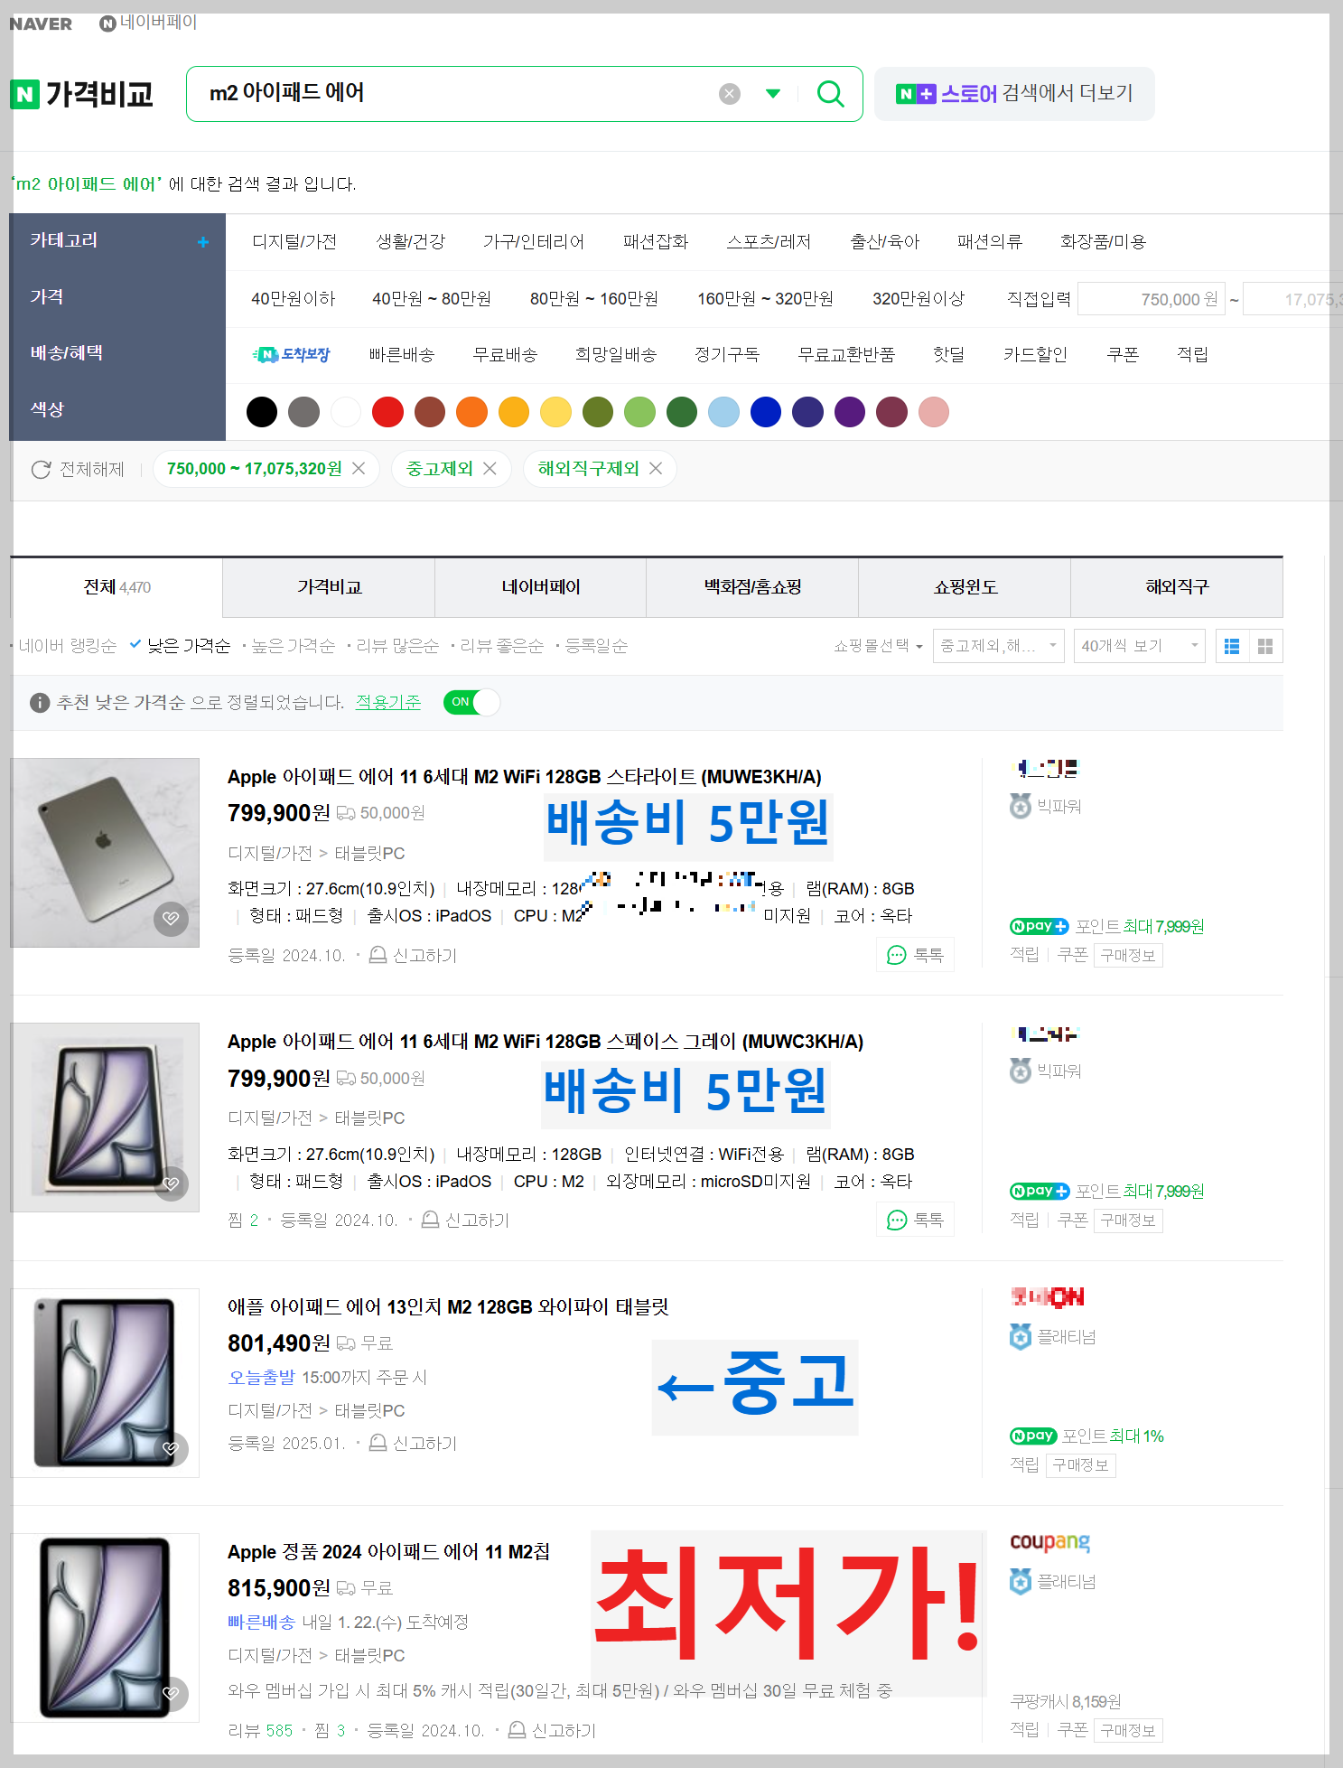The image size is (1343, 1768).
Task: Report the 13인치 listing via 신고하기
Action: [414, 1443]
